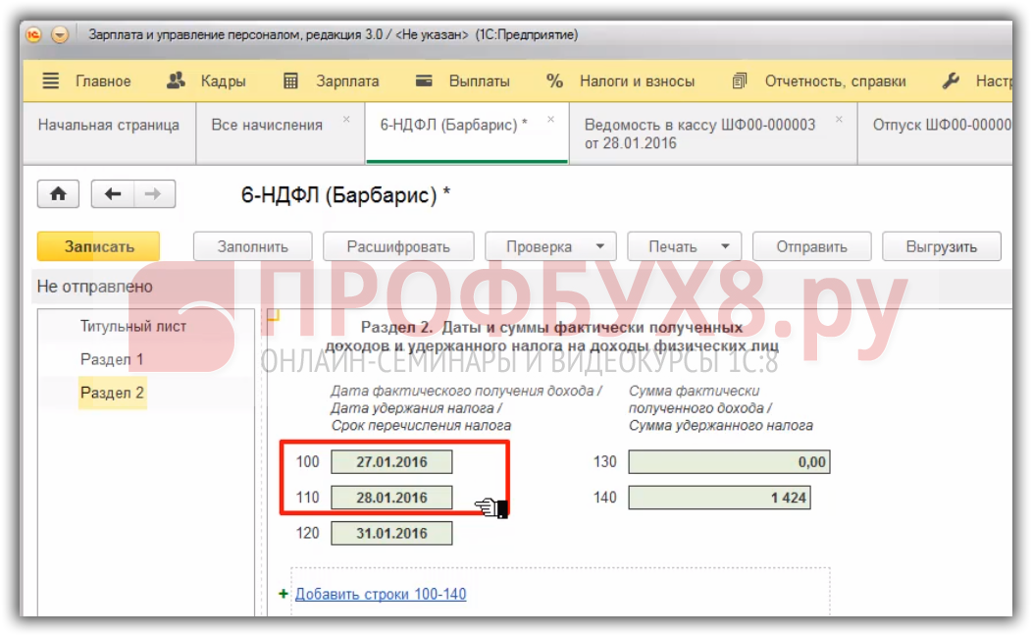Select Раздел 1 in the sidebar
The width and height of the screenshot is (1032, 636).
point(112,359)
